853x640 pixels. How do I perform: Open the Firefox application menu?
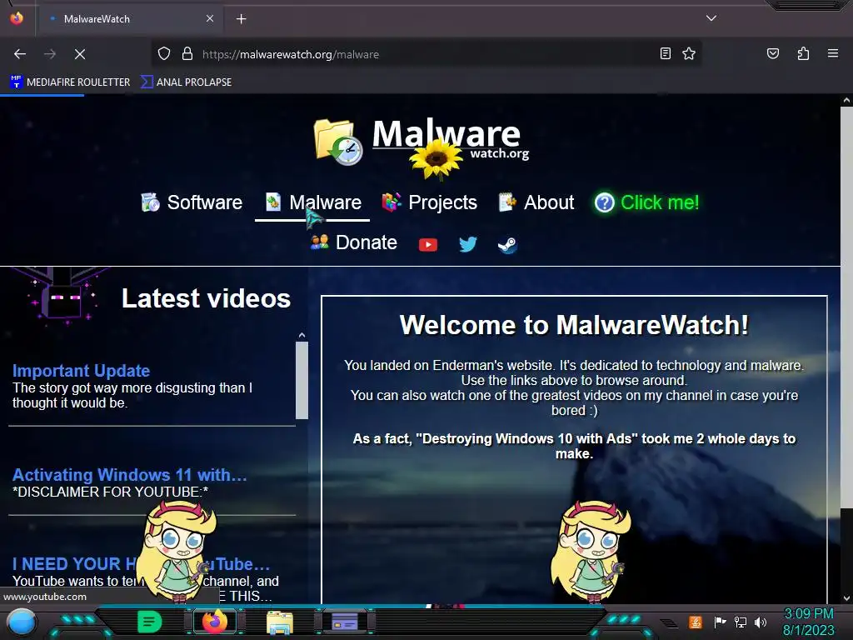(832, 54)
